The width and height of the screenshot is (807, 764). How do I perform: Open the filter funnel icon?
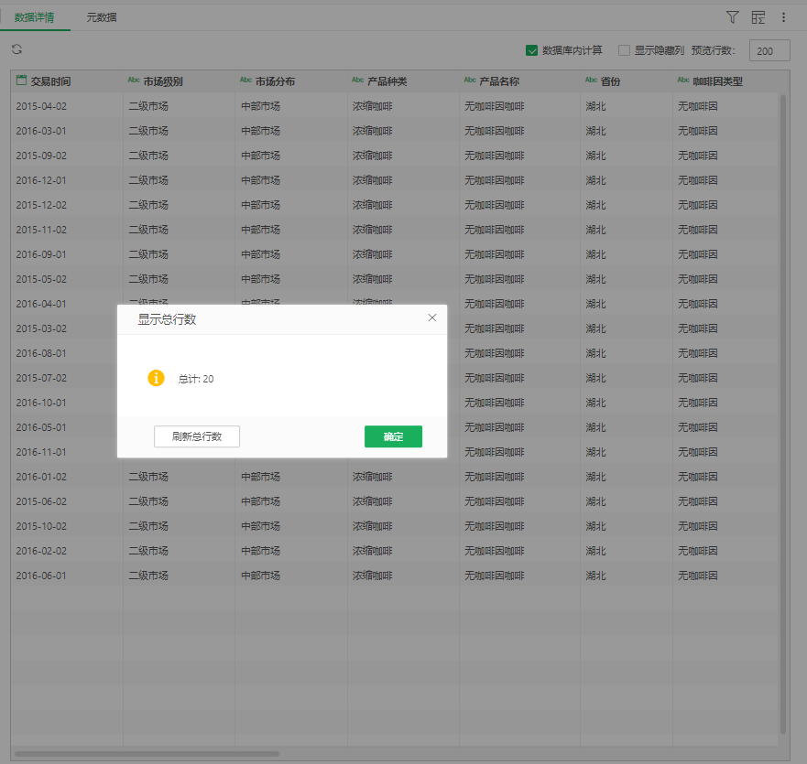click(732, 17)
